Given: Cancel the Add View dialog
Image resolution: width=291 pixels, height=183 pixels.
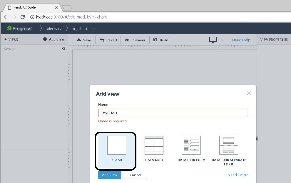Looking at the screenshot, I should click(135, 175).
